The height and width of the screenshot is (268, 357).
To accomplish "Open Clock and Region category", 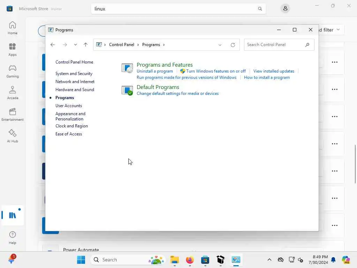I will (71, 126).
